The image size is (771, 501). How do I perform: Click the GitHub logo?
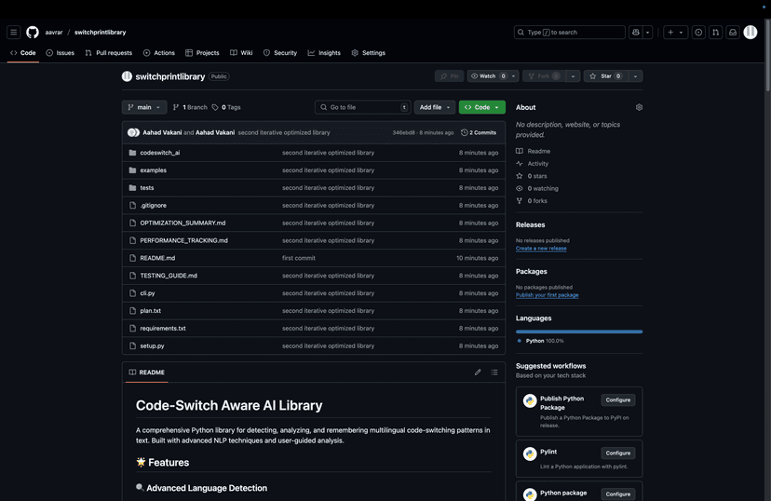33,33
